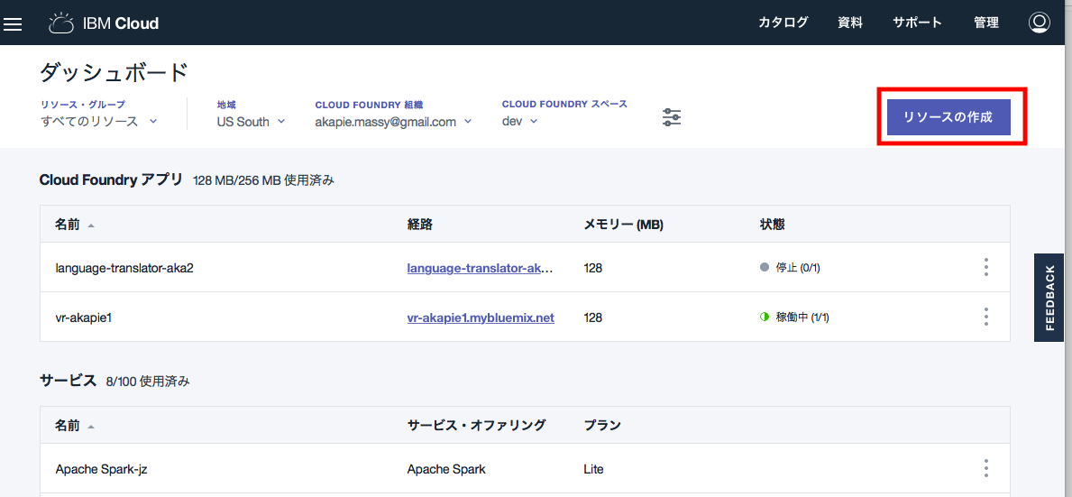Open actions menu for vr-akapie1

tap(985, 317)
